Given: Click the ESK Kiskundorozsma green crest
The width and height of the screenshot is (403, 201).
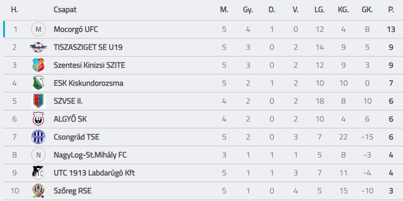Looking at the screenshot, I should click(x=38, y=83).
